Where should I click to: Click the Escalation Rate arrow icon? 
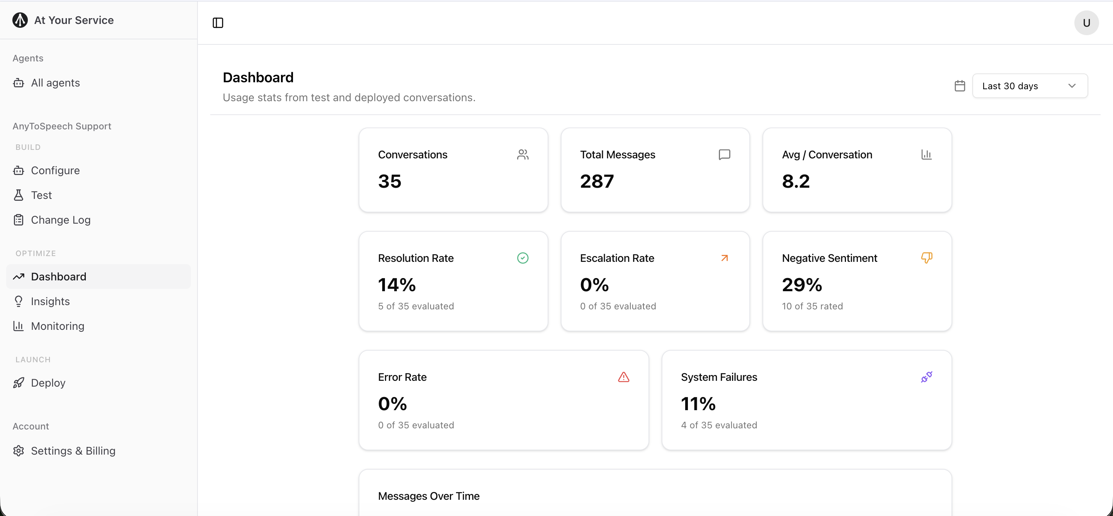point(725,258)
